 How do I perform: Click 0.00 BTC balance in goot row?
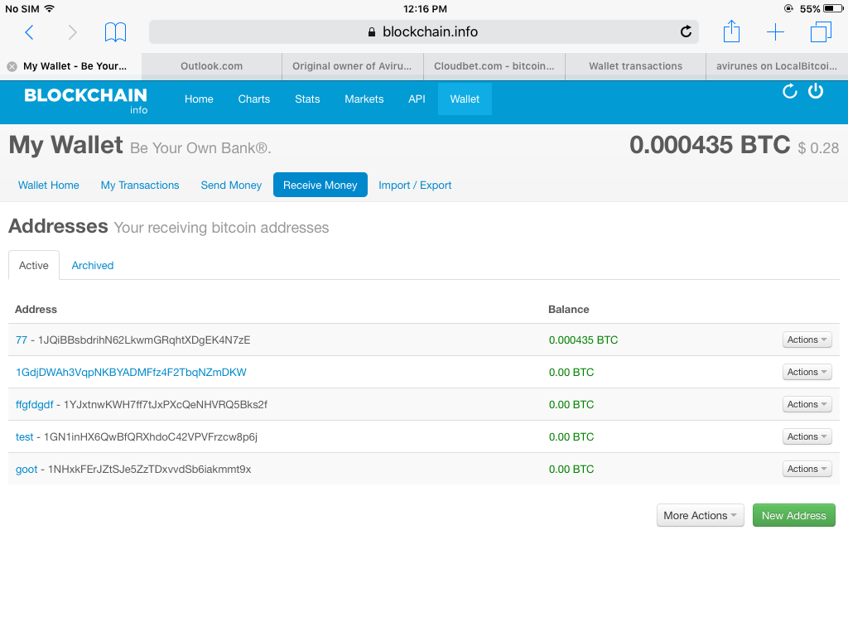tap(571, 470)
